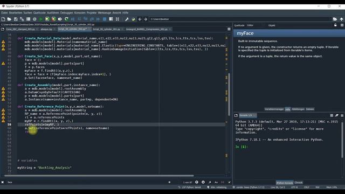Stop debugging with the blue square
Image resolution: width=345 pixels, height=194 pixels.
[105, 19]
